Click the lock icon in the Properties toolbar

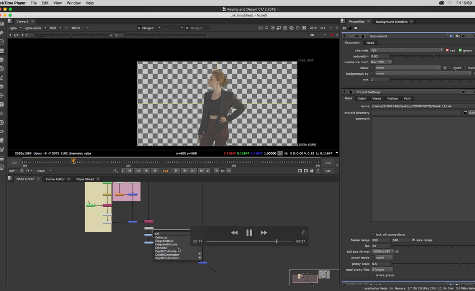[x=350, y=28]
